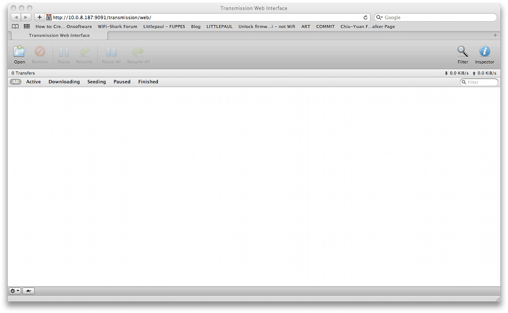
Task: Toggle turtle speed limit mode
Action: pos(28,291)
